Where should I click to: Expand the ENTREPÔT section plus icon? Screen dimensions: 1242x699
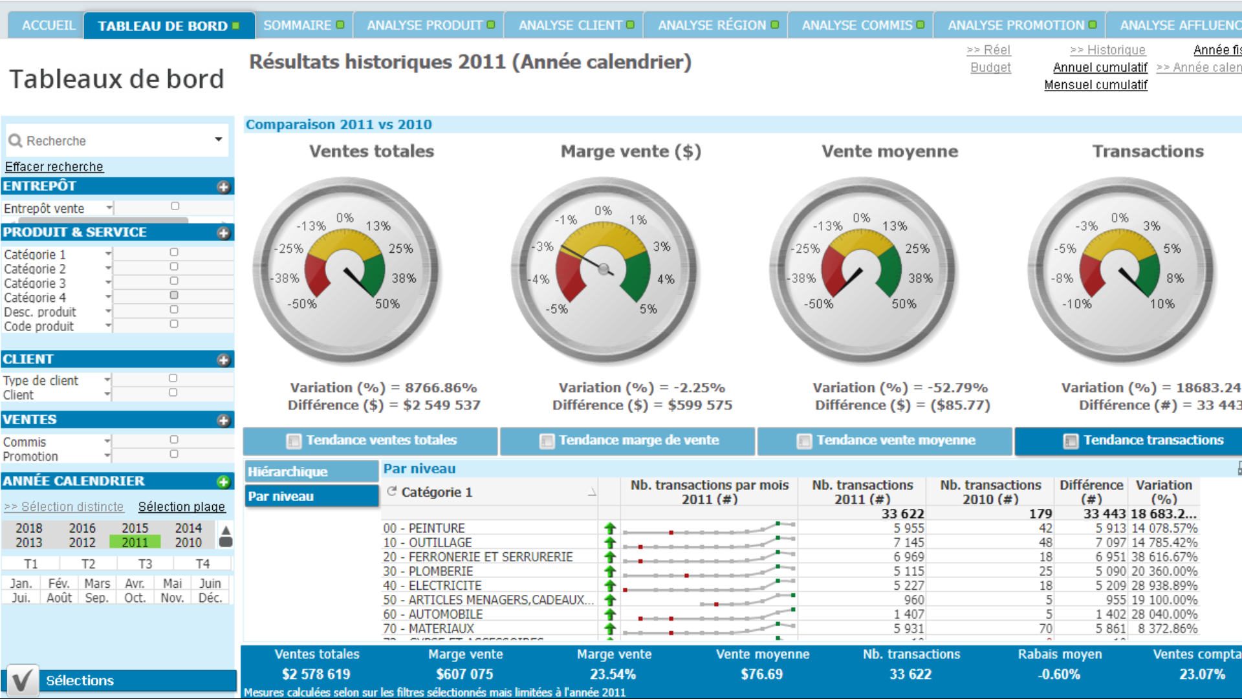(223, 187)
